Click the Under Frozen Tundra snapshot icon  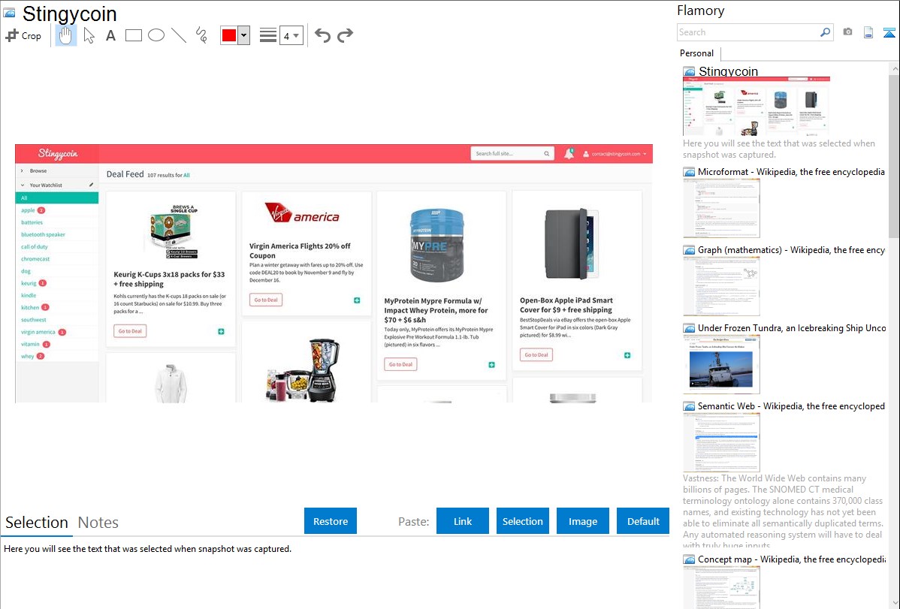[689, 328]
